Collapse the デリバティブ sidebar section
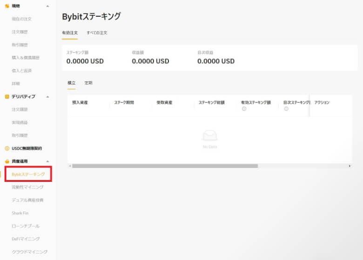The width and height of the screenshot is (363, 260). (47, 96)
